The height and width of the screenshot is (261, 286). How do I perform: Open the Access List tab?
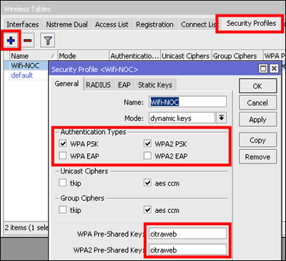pyautogui.click(x=112, y=24)
